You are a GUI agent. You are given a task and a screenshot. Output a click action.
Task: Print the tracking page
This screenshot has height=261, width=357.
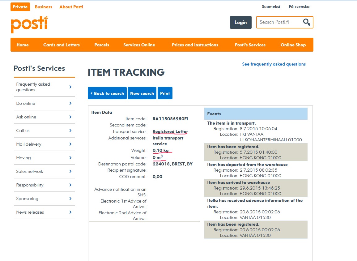(x=165, y=93)
